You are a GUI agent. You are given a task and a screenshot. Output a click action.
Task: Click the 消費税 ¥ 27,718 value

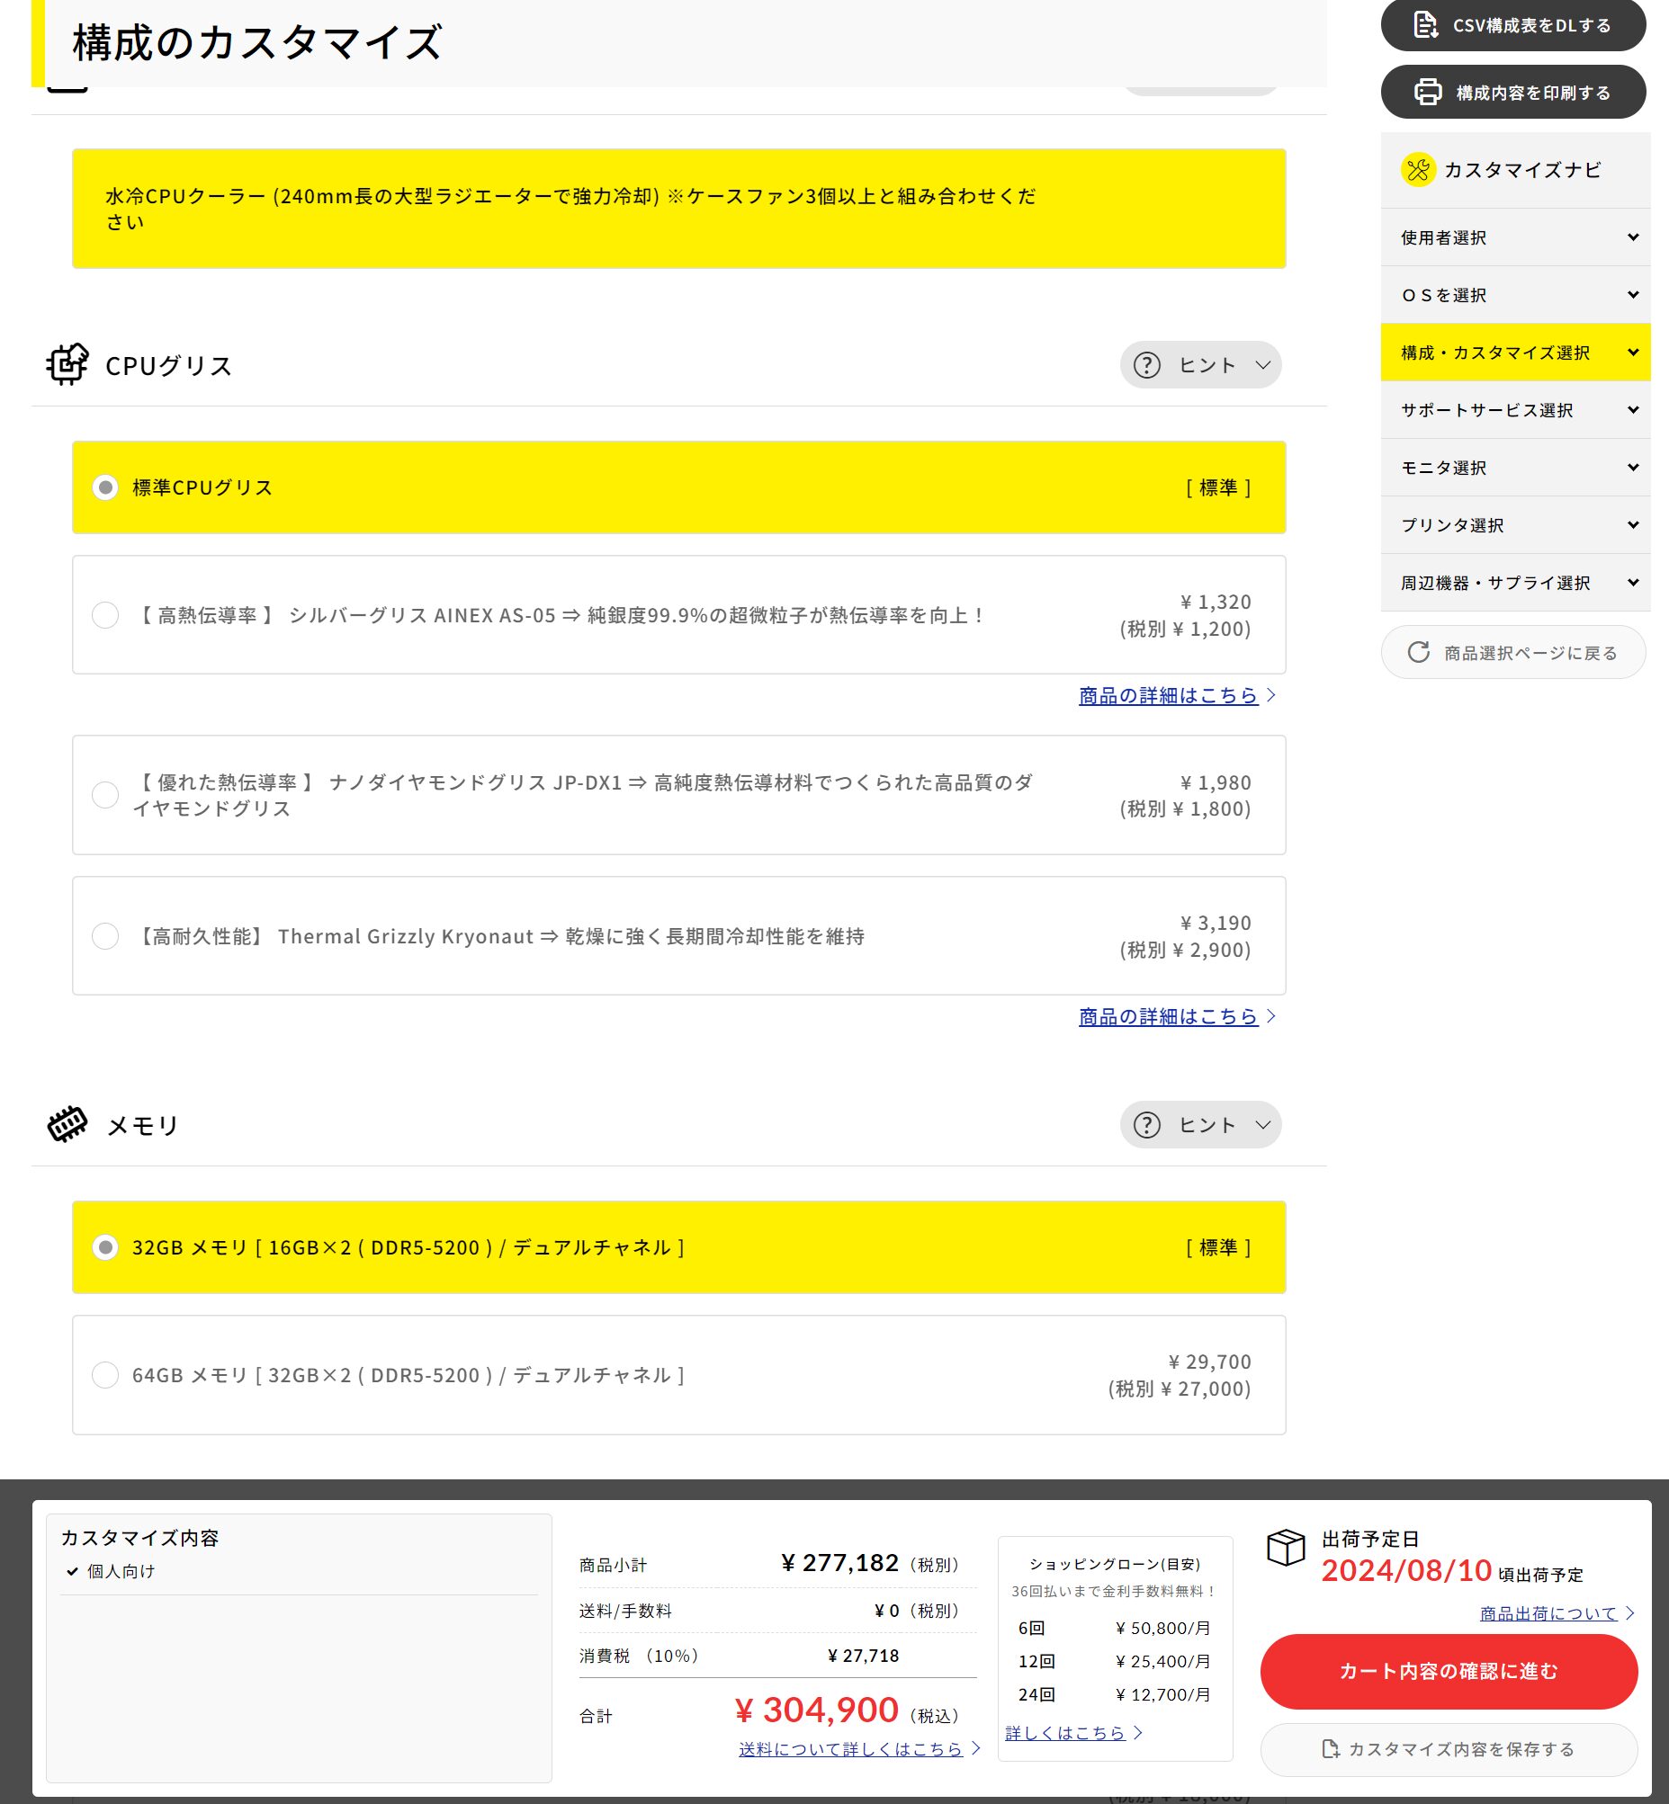(864, 1656)
